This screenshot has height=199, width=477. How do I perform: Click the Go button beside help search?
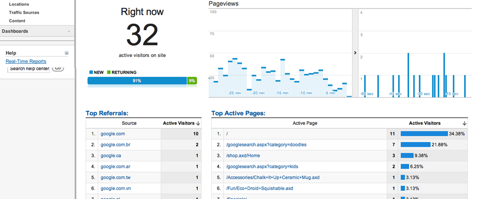tap(58, 68)
